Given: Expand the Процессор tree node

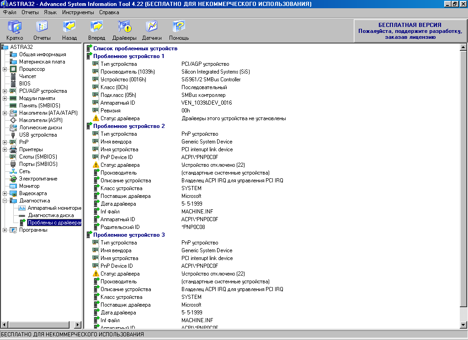Looking at the screenshot, I should click(x=5, y=69).
